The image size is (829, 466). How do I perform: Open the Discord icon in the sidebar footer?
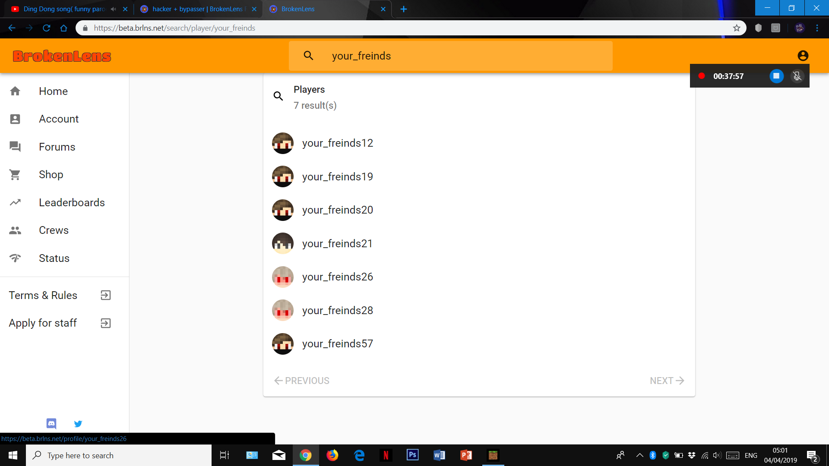pos(51,424)
